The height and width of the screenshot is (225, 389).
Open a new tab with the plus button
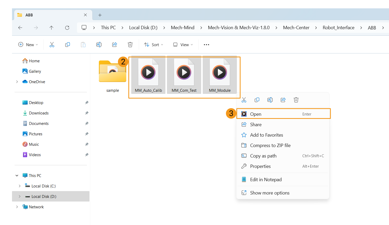point(100,15)
